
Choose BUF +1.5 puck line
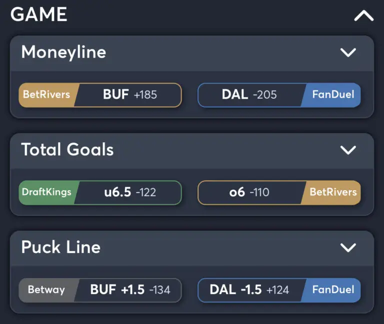pyautogui.click(x=129, y=289)
